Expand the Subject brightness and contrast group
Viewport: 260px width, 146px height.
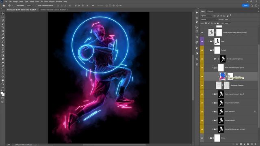coord(212,129)
